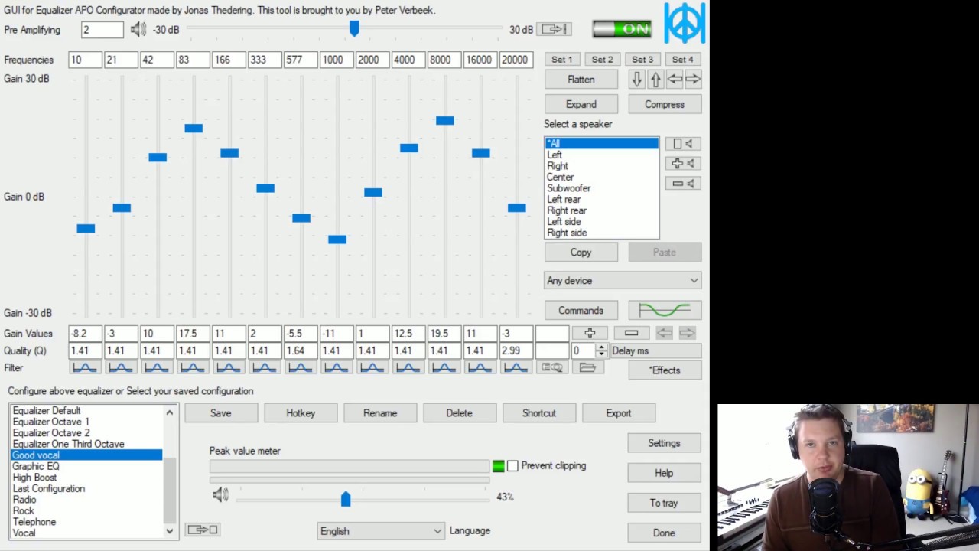
Task: Click the Hotkey button
Action: pos(301,413)
